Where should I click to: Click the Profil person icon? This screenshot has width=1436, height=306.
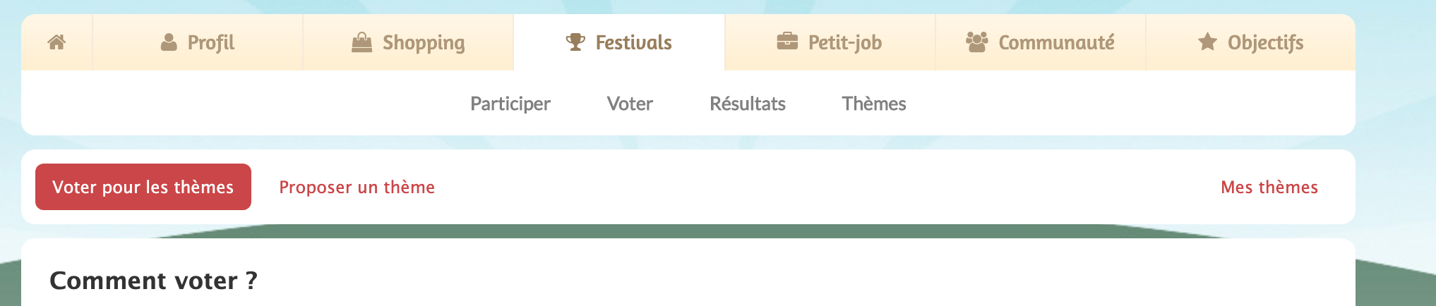[169, 42]
